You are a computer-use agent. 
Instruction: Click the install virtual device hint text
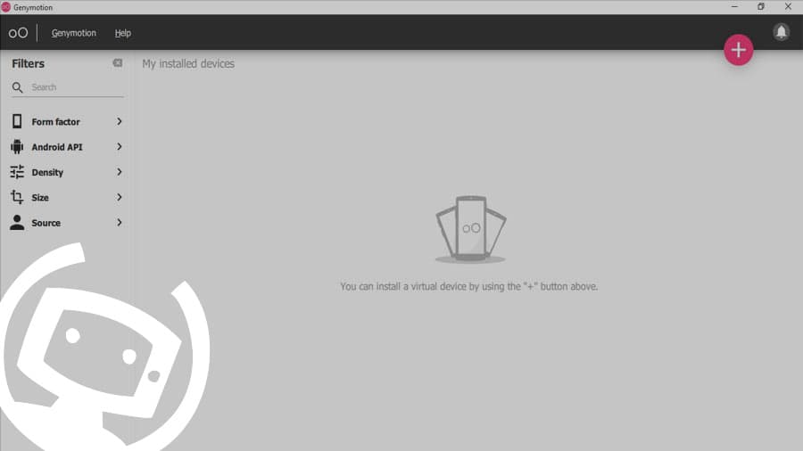[x=469, y=286]
